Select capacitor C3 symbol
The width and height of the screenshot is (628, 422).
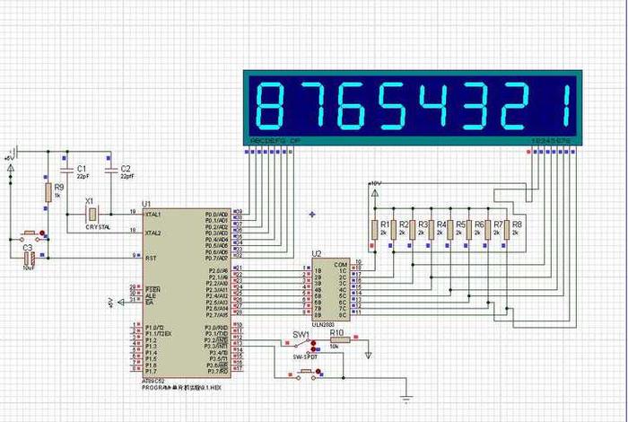pos(30,258)
